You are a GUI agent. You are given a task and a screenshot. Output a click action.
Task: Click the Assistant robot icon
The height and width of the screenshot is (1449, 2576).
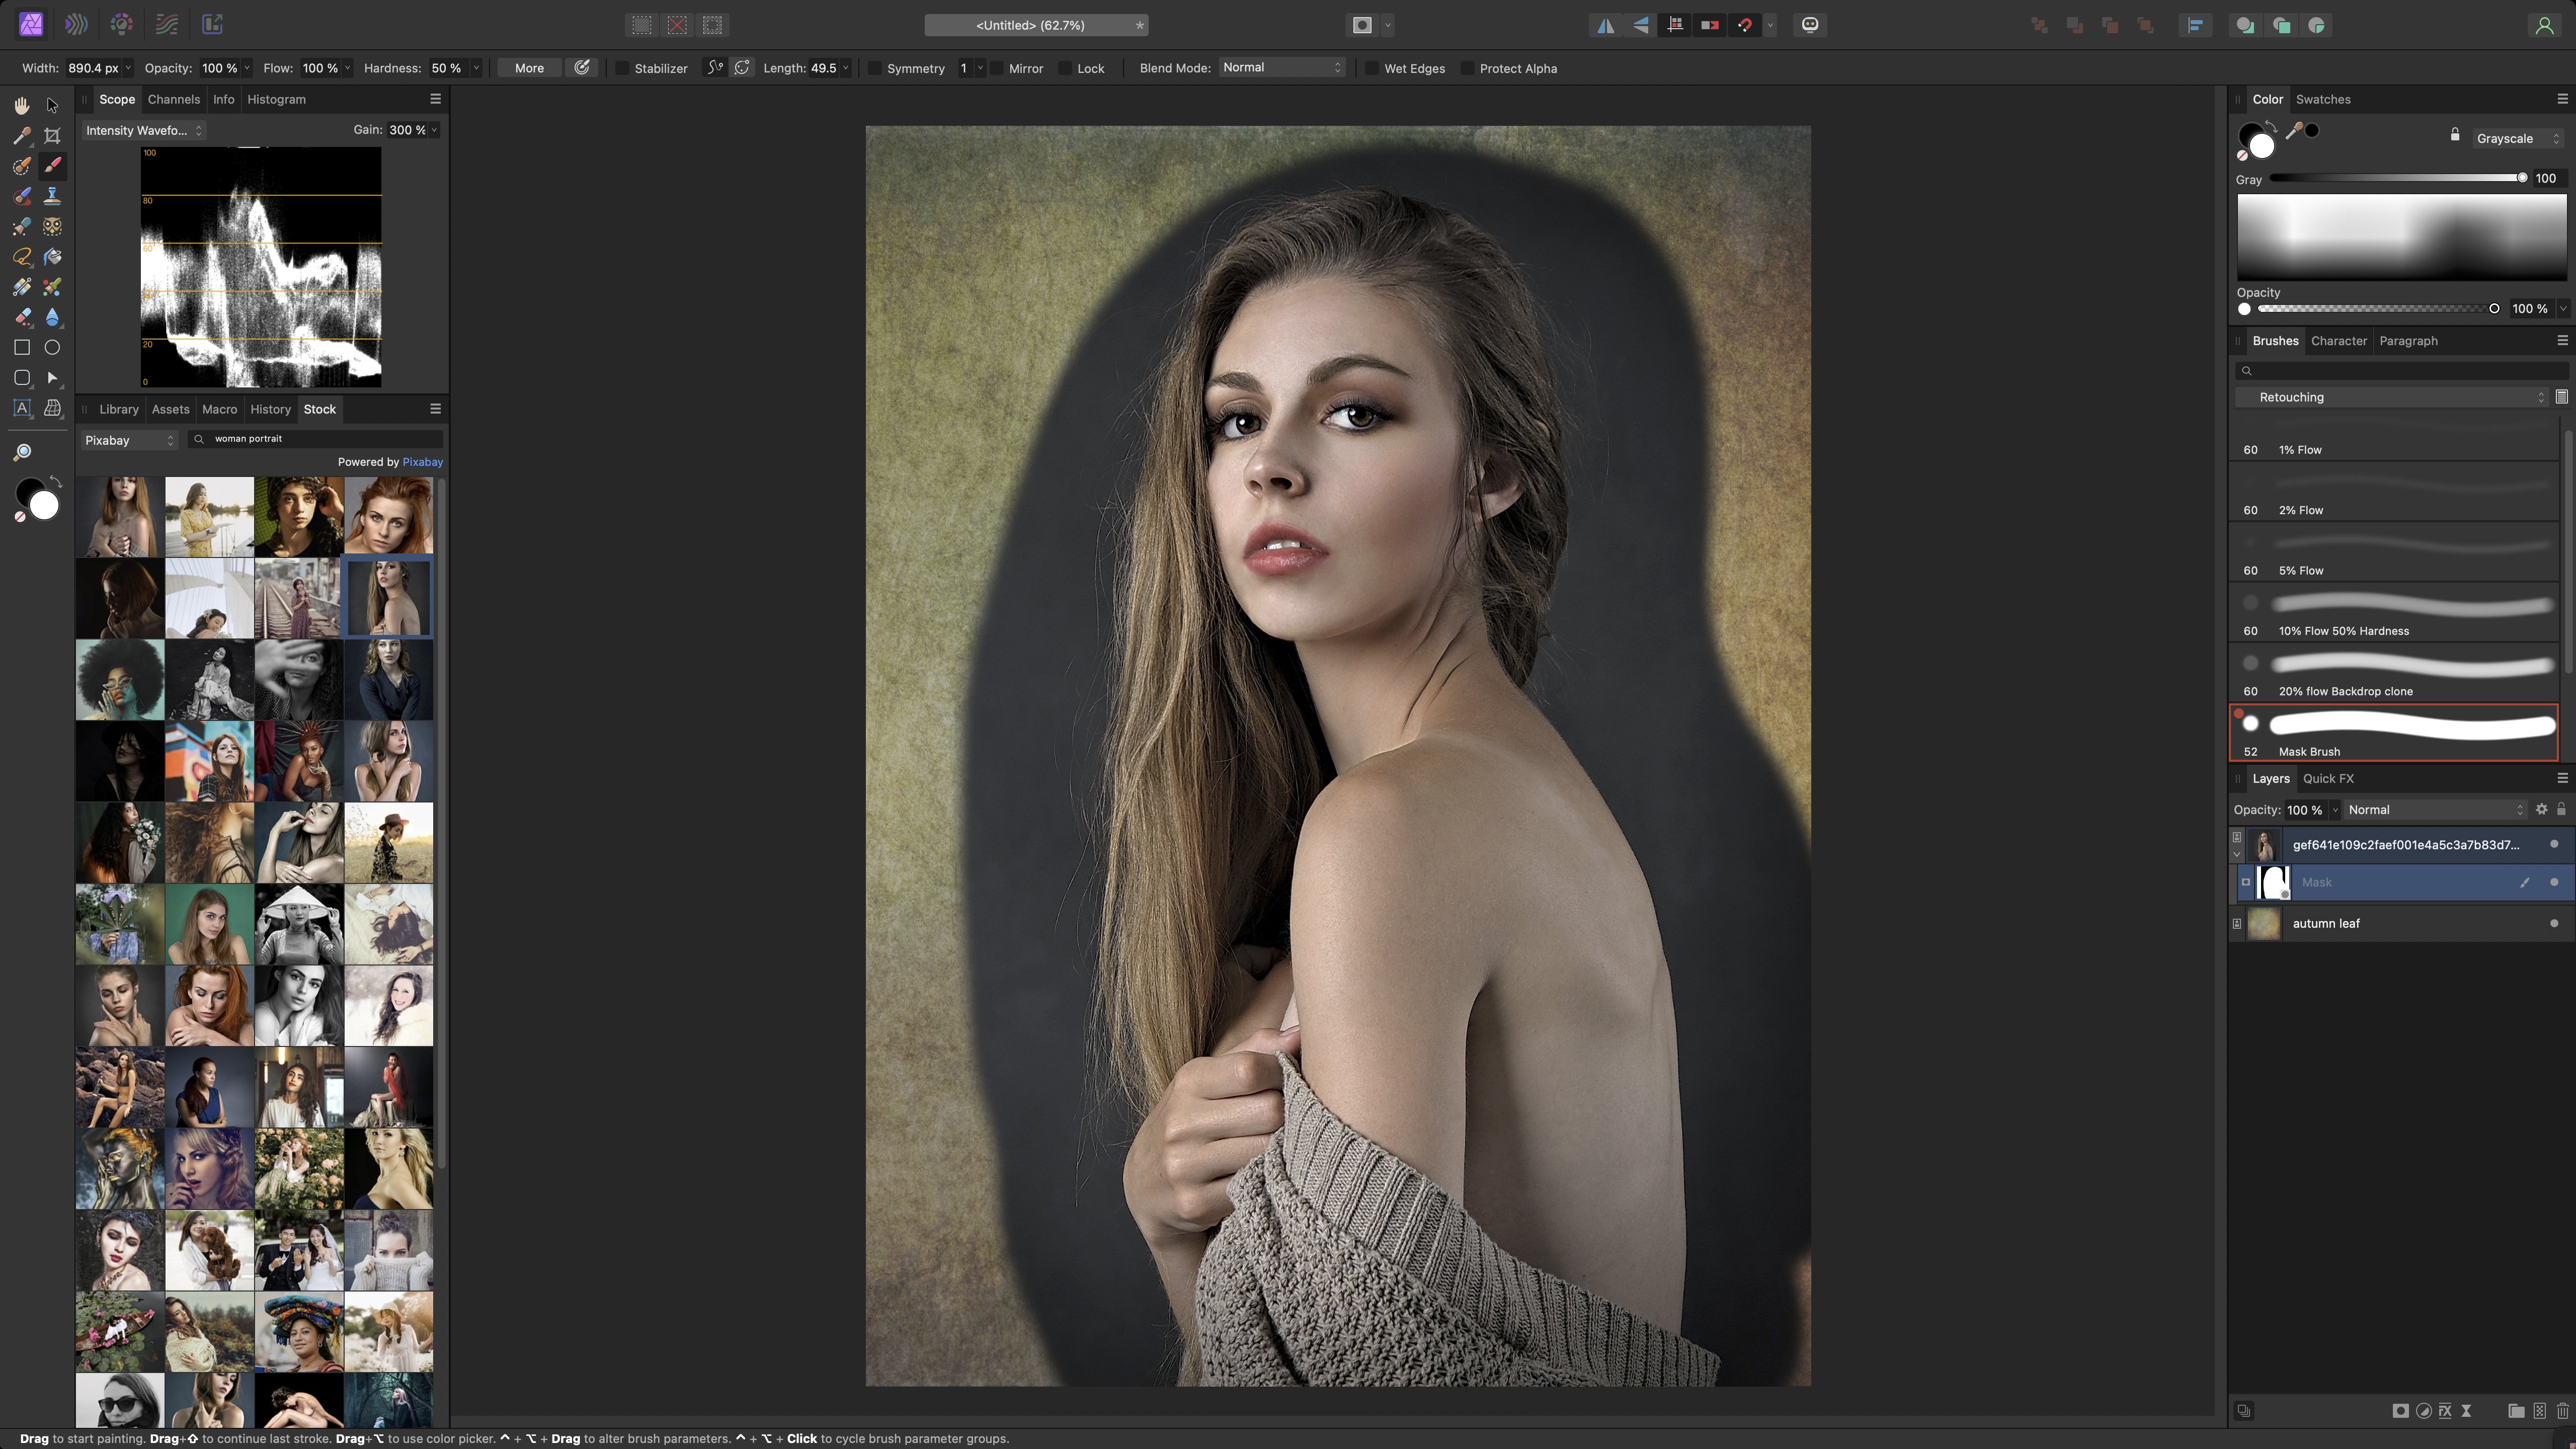[1810, 25]
